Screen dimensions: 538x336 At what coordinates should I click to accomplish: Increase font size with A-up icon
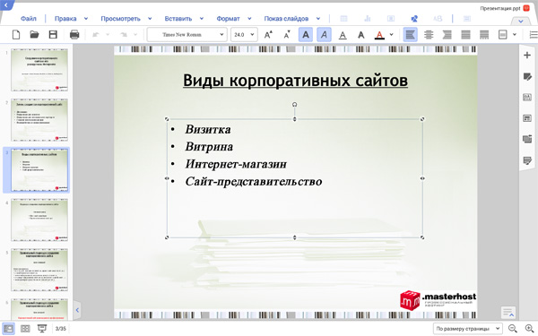pos(268,35)
